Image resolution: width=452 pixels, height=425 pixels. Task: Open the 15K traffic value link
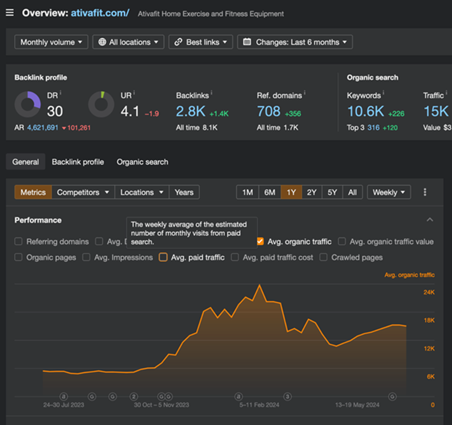[436, 111]
